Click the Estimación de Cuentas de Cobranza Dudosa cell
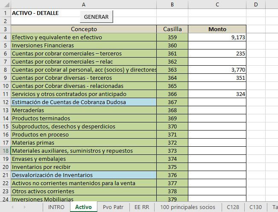Screen dimensions: 278x212 pos(83,102)
